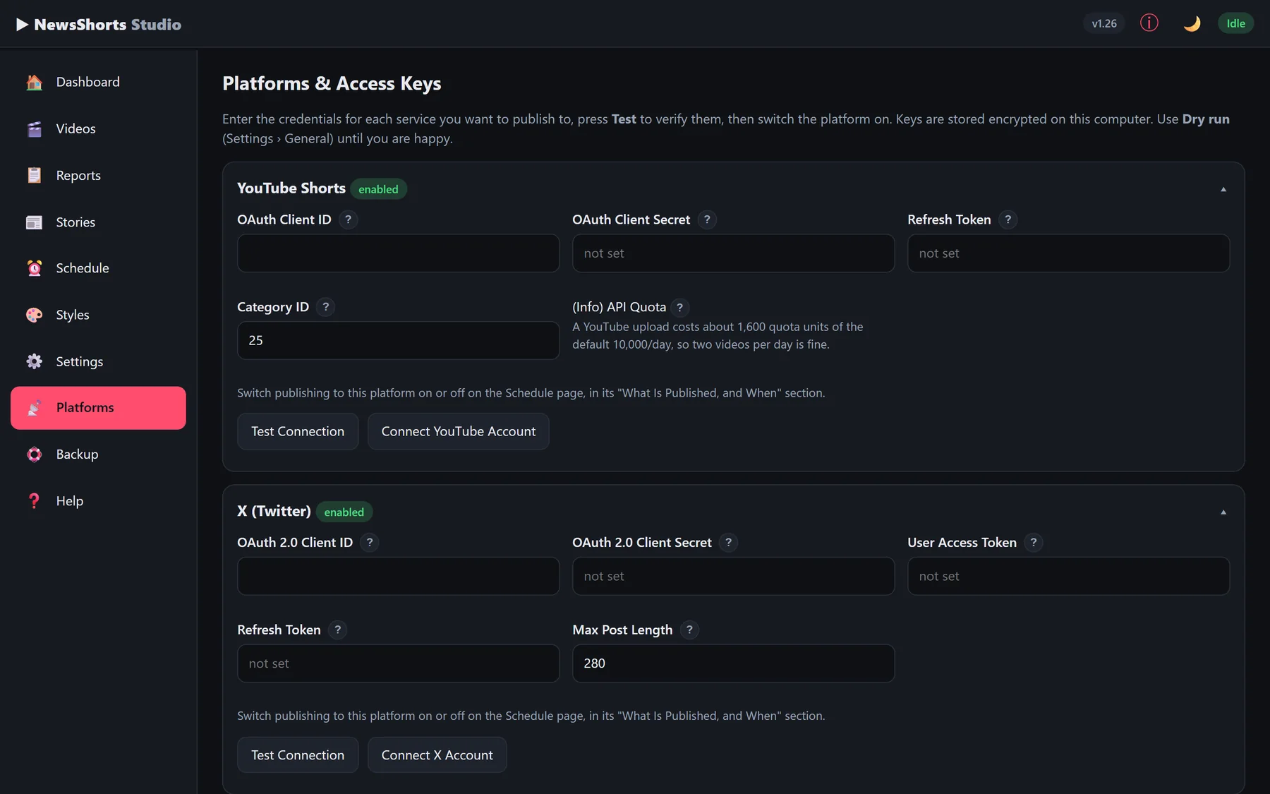Test the X (Twitter) connection

click(298, 754)
